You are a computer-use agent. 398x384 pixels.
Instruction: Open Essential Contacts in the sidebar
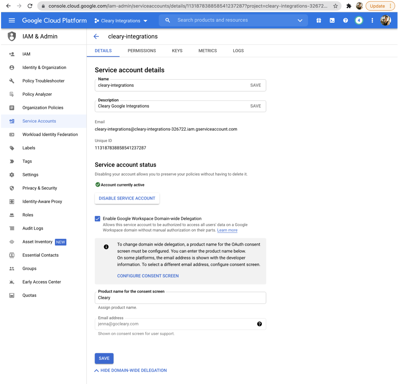click(44, 255)
